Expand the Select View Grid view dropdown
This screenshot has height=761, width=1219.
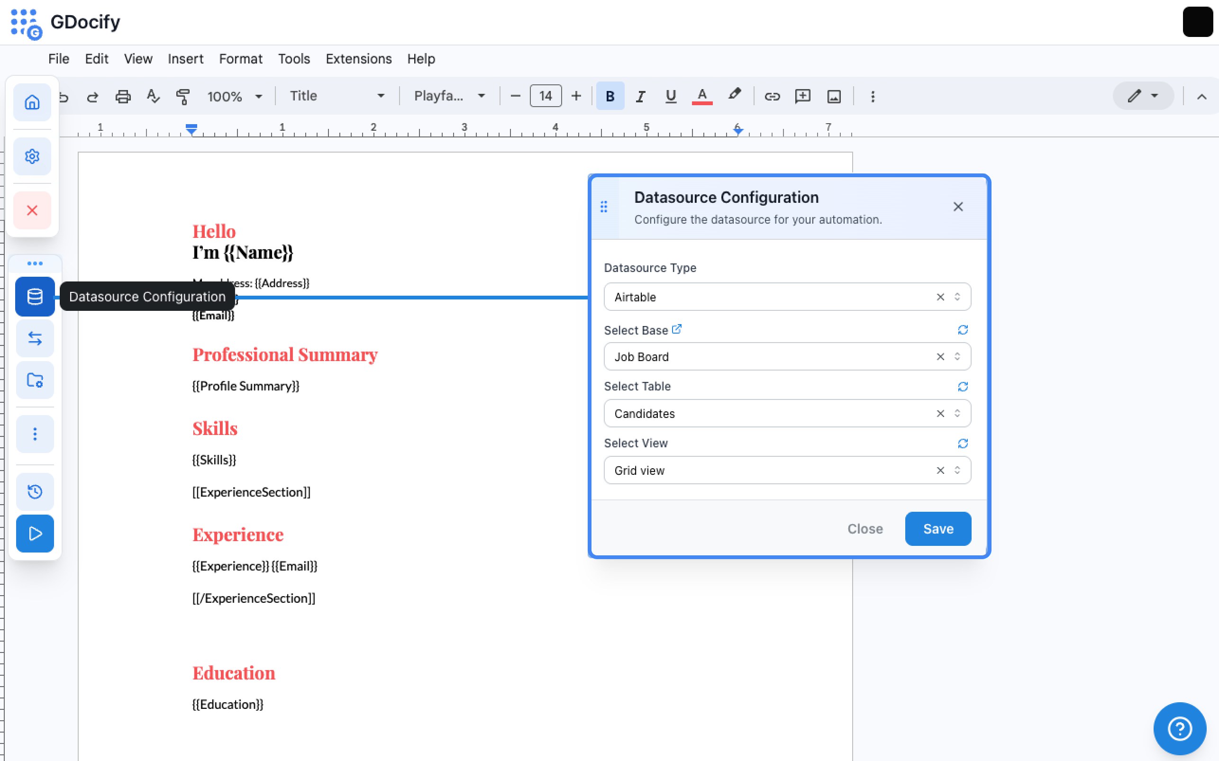point(957,470)
